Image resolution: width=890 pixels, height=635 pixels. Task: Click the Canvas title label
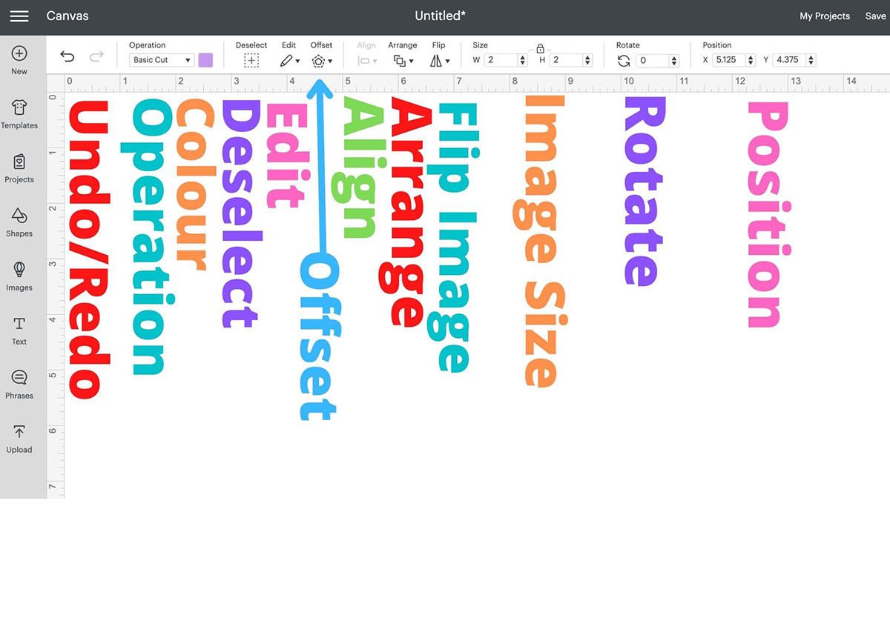coord(67,16)
